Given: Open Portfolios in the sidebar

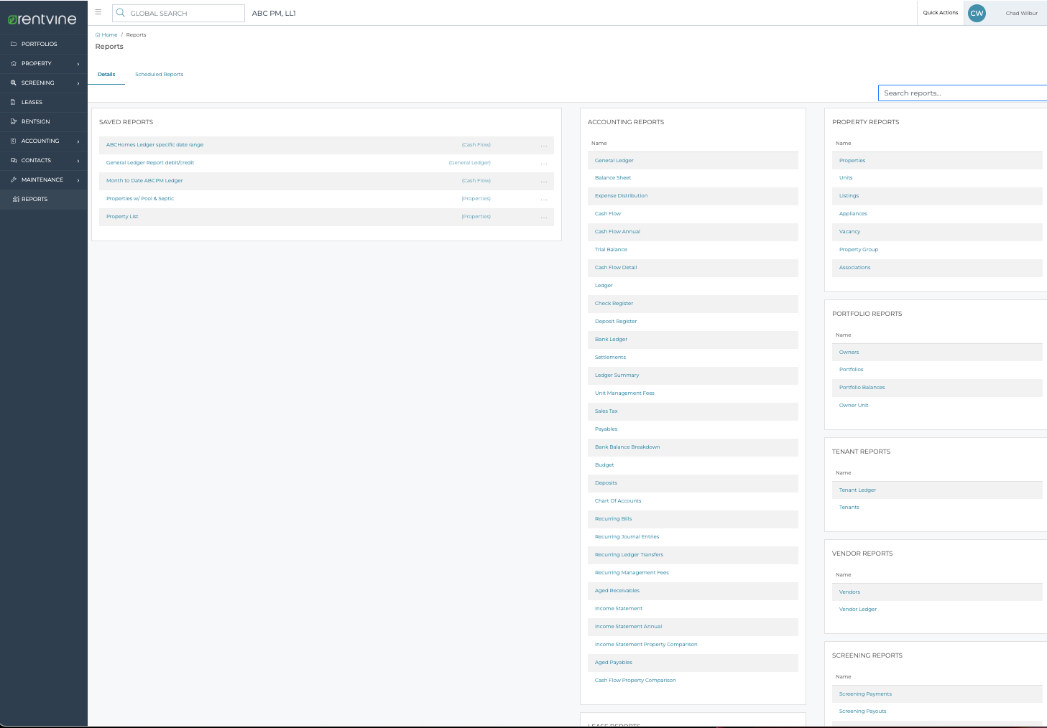Looking at the screenshot, I should click(x=40, y=44).
